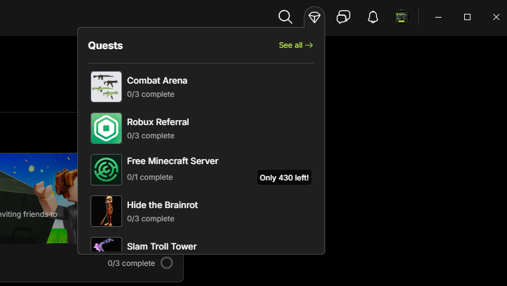Maximize the application window
The image size is (507, 286).
[467, 17]
